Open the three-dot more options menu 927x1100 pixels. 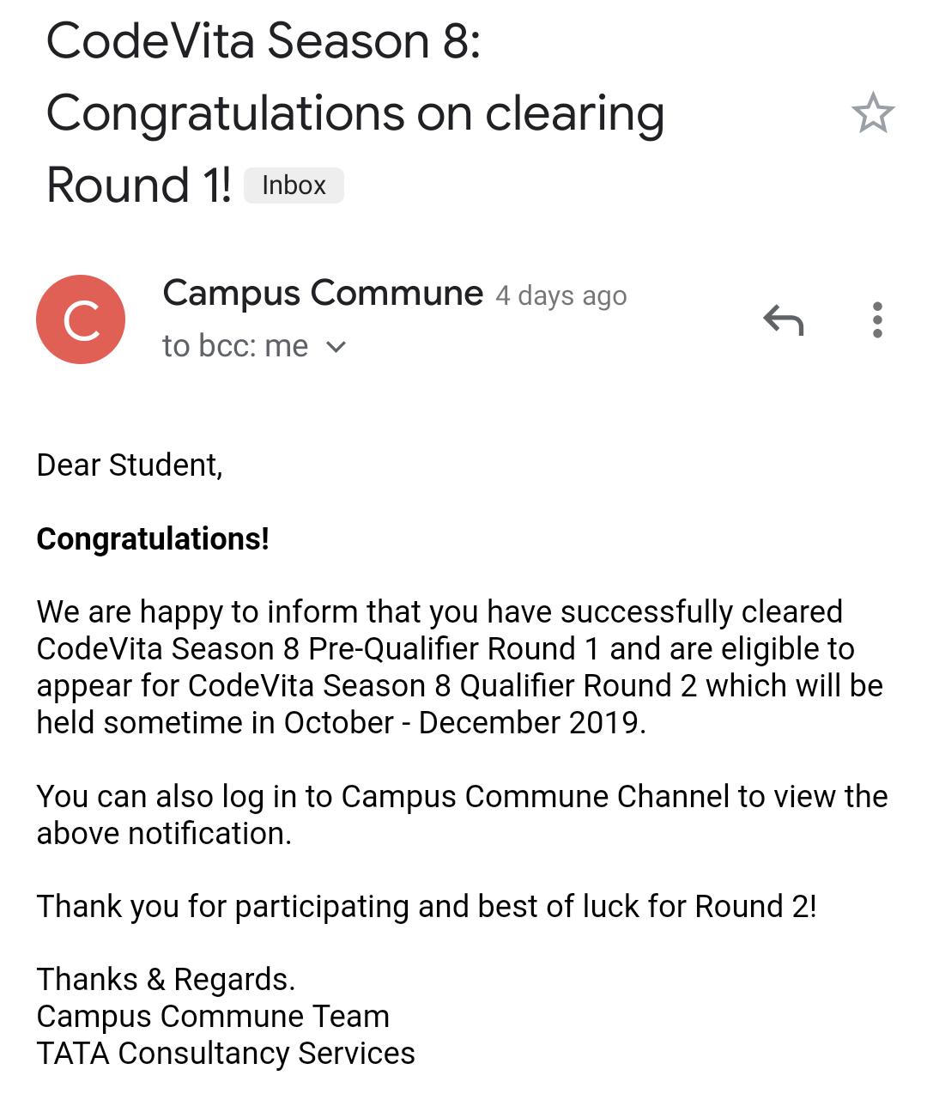click(x=876, y=320)
